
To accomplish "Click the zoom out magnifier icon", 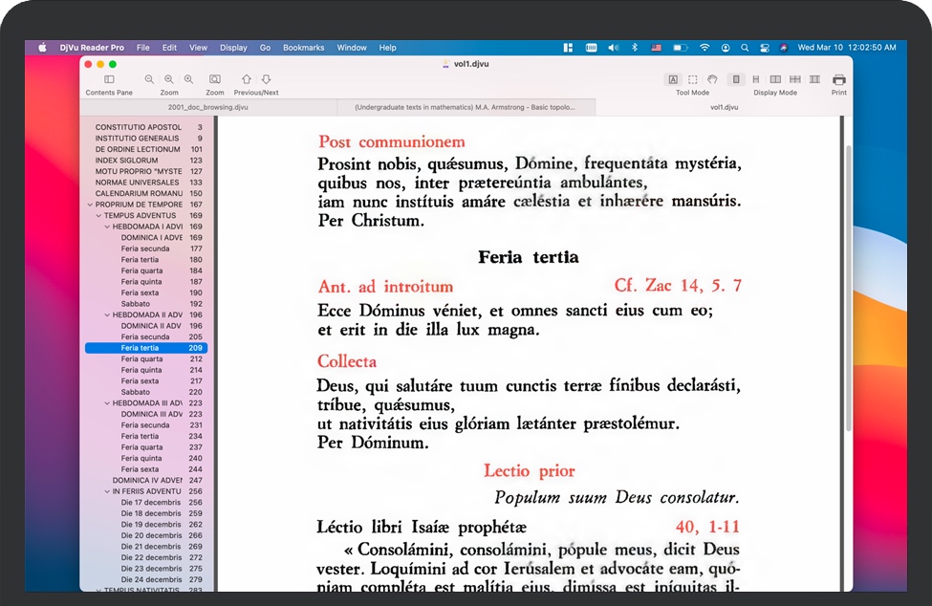I will (149, 80).
